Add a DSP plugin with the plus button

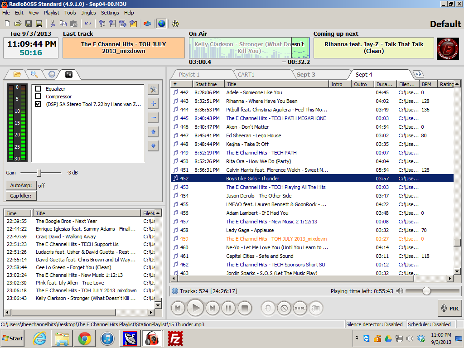tap(153, 104)
